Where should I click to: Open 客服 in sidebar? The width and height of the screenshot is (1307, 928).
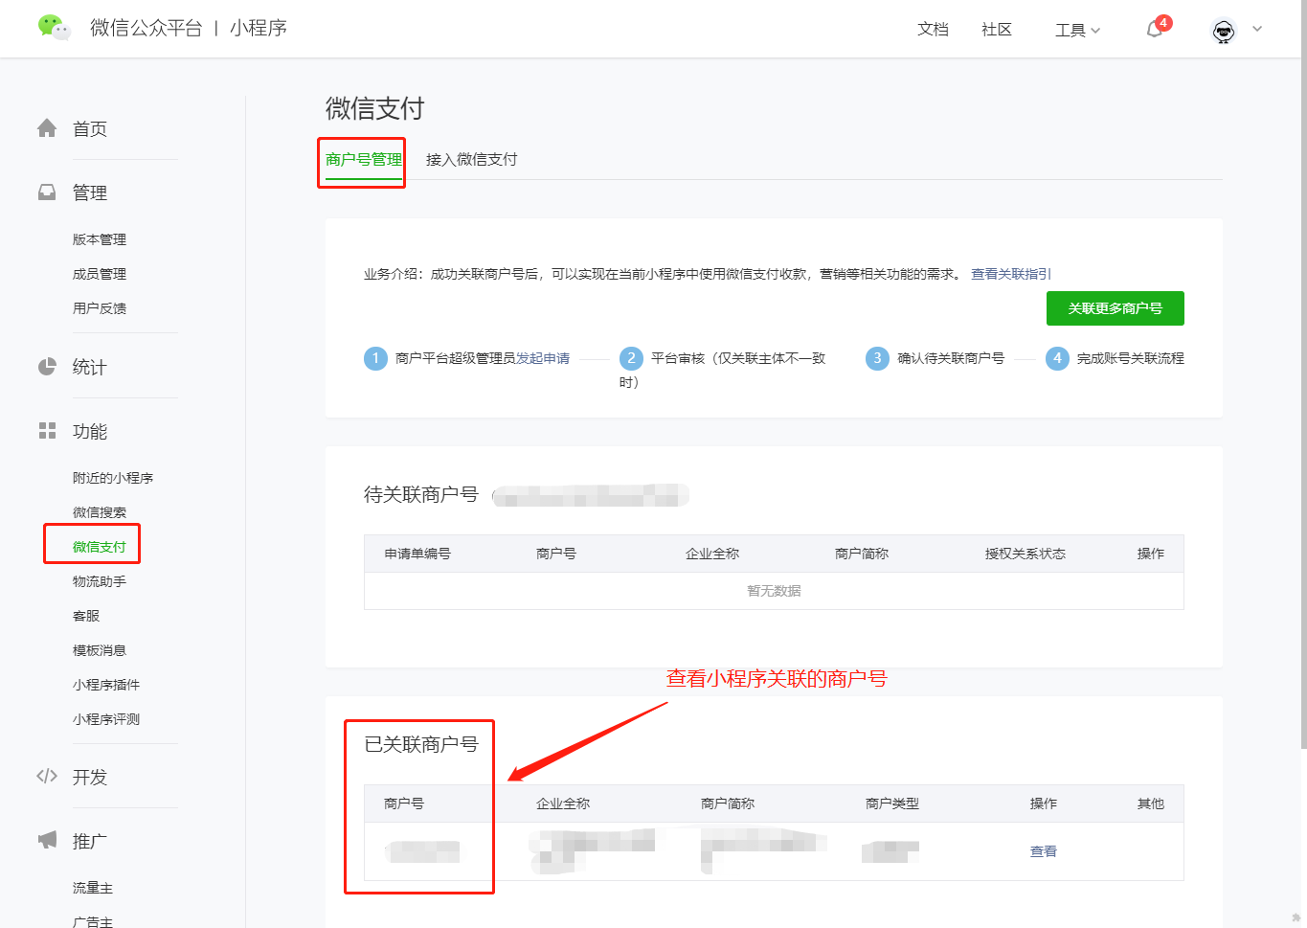(x=86, y=616)
